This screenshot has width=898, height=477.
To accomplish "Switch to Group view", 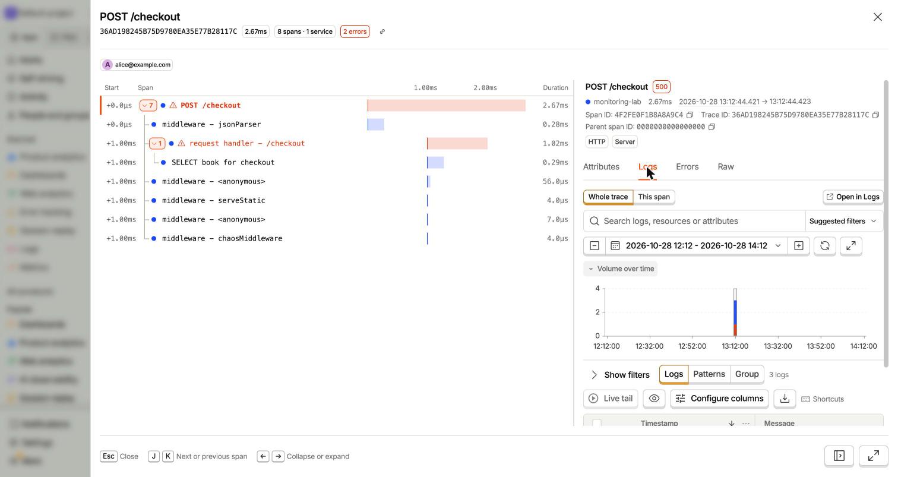I will (x=747, y=374).
